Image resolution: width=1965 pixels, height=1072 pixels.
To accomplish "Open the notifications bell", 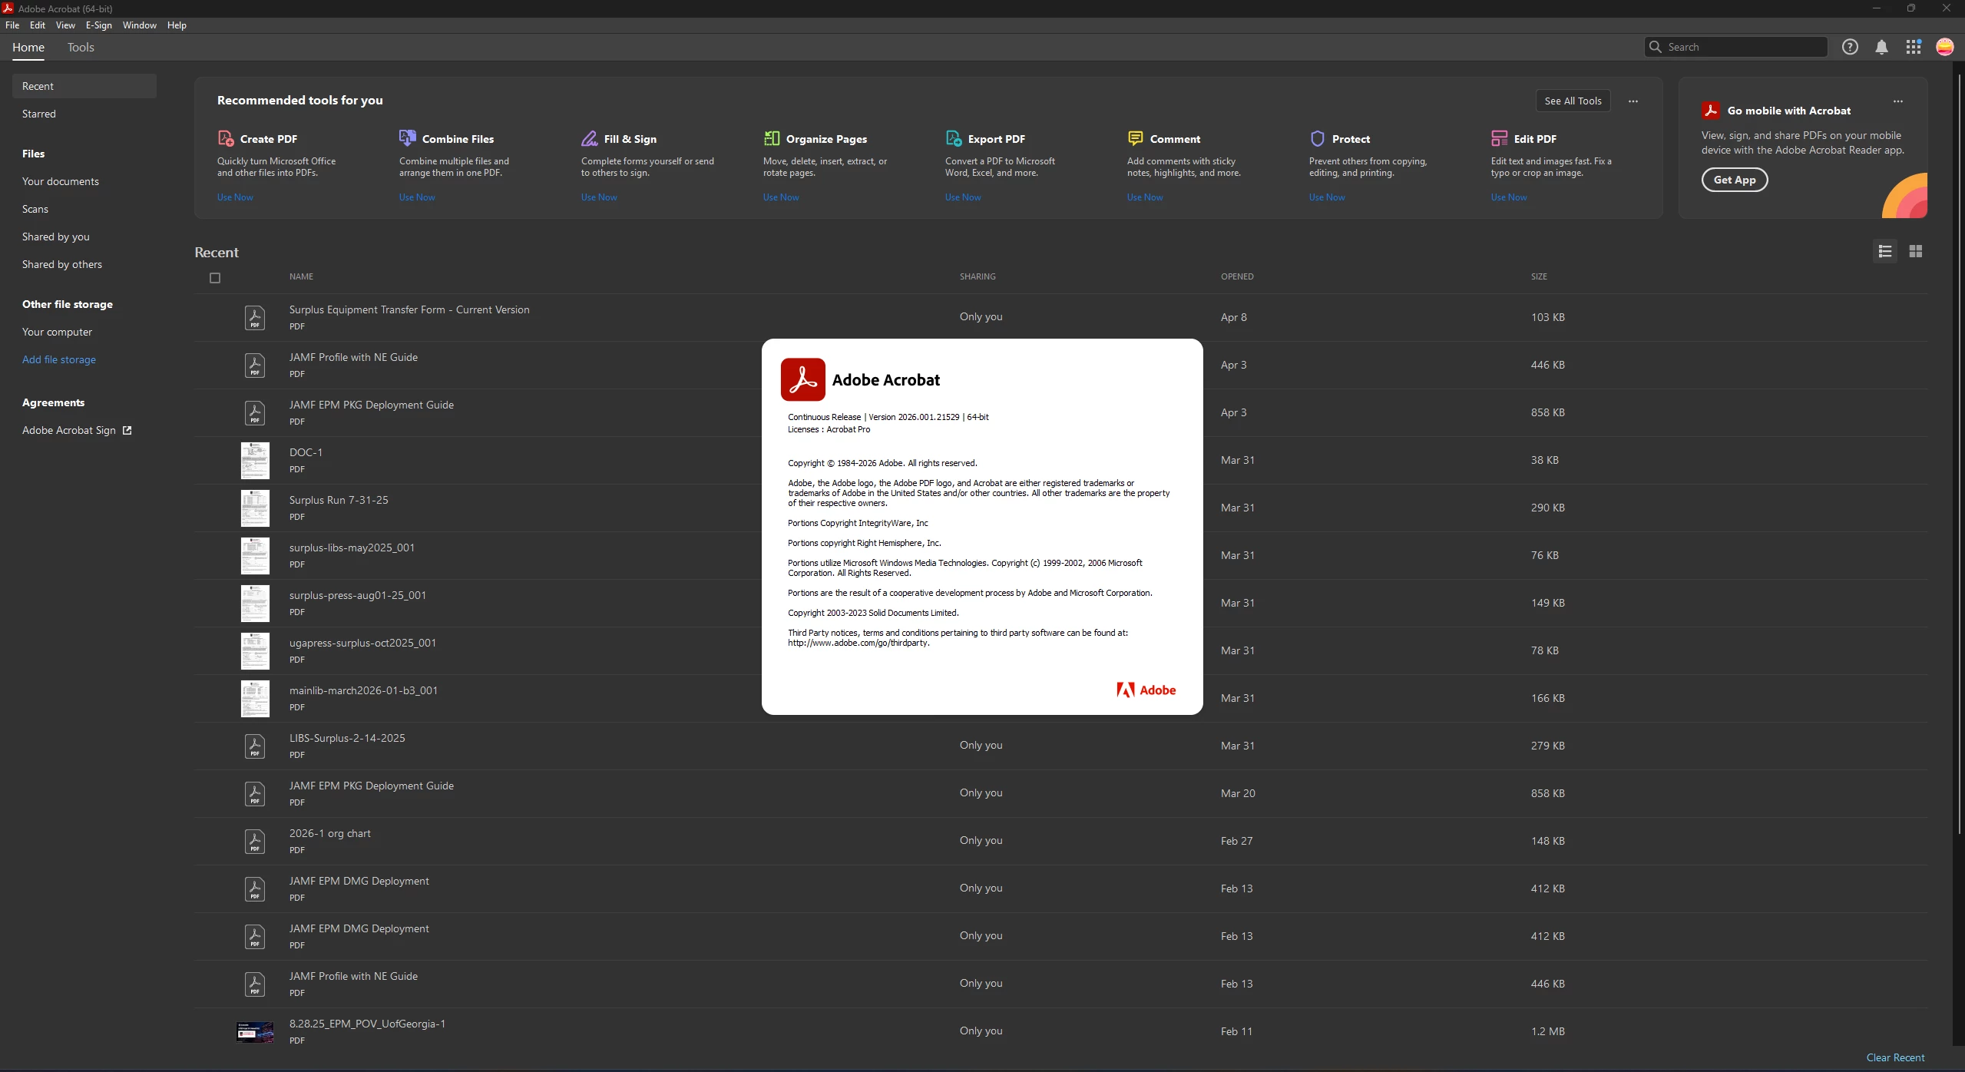I will 1881,48.
